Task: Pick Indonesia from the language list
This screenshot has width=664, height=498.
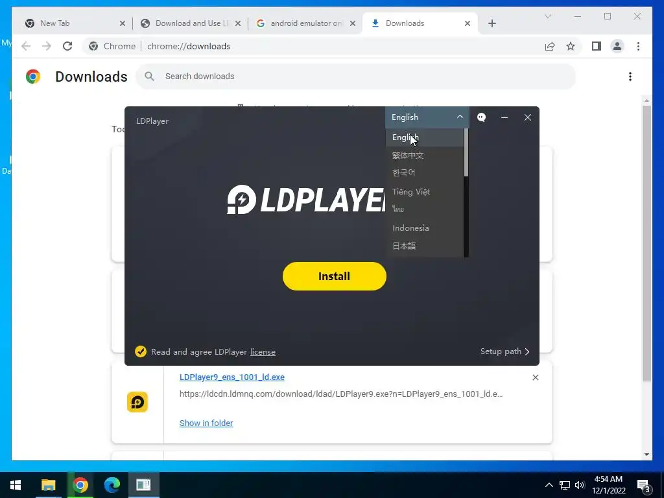Action: [425, 228]
